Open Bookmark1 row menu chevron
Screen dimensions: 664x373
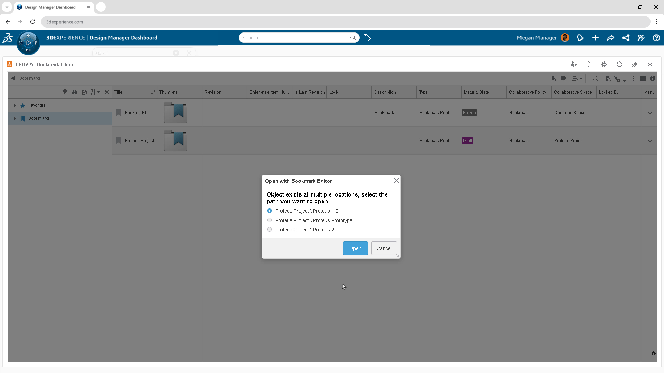pos(650,113)
